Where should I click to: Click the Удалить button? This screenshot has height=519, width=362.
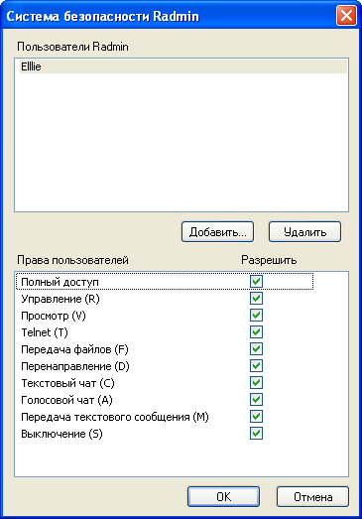coord(304,232)
